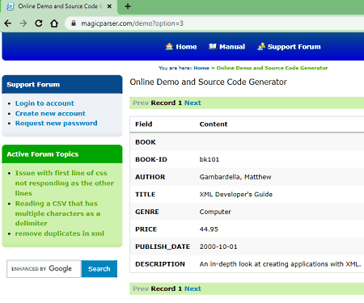
Task: Open remove duplicates in xml topic
Action: pyautogui.click(x=60, y=234)
